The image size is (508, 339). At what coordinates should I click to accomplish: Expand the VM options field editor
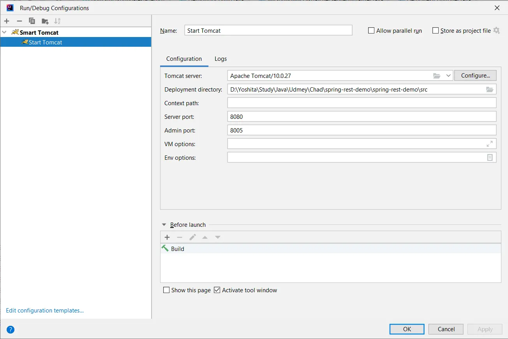click(490, 144)
